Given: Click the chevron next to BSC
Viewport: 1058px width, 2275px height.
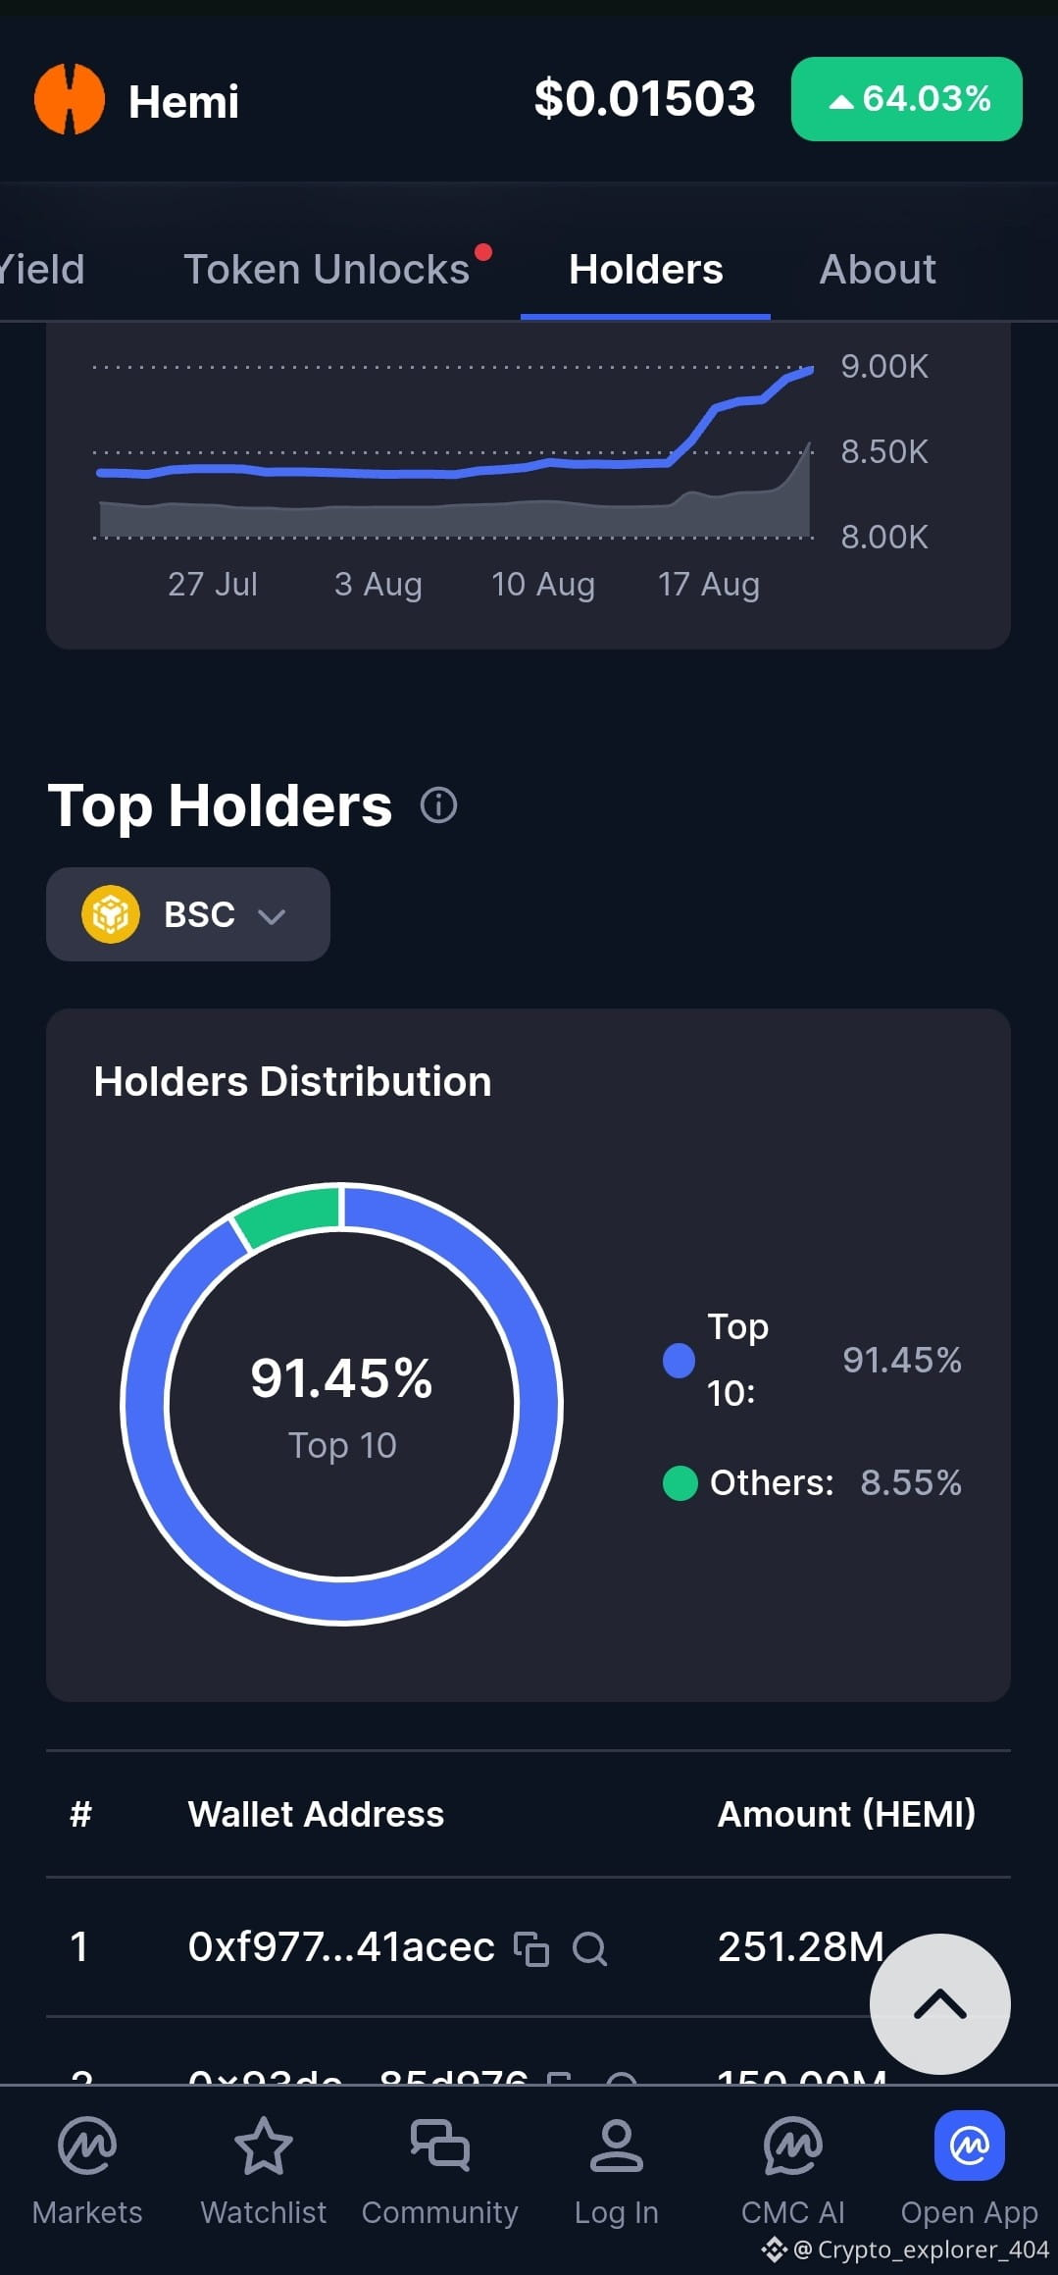Looking at the screenshot, I should [x=272, y=916].
